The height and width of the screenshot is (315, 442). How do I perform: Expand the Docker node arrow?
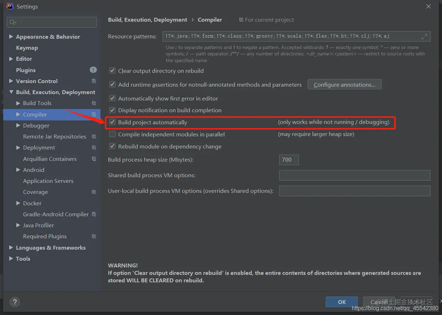click(x=18, y=203)
